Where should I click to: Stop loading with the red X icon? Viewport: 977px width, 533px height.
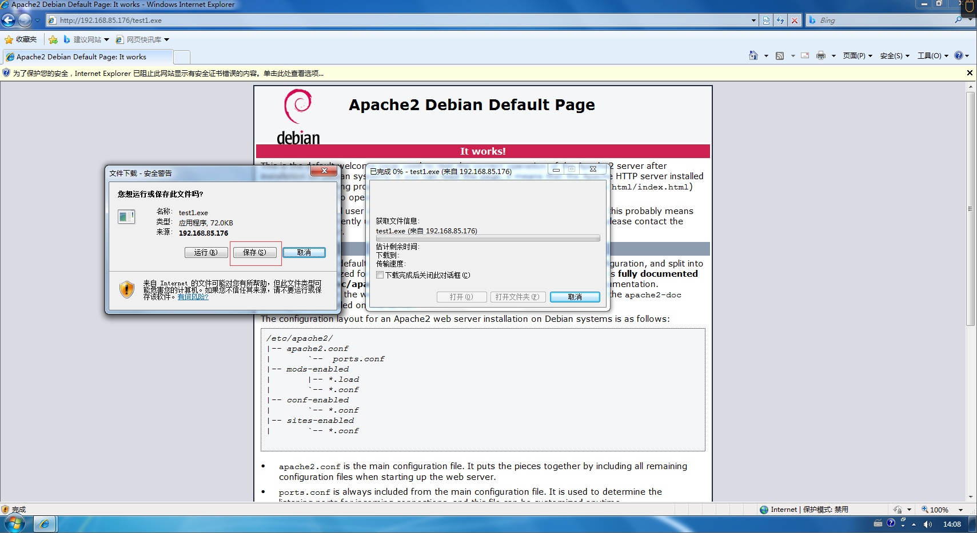[x=795, y=21]
